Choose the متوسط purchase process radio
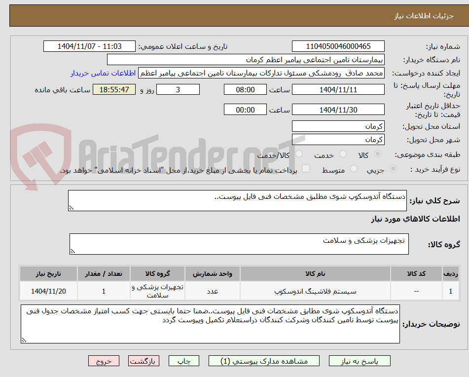The width and height of the screenshot is (469, 377). (x=354, y=169)
